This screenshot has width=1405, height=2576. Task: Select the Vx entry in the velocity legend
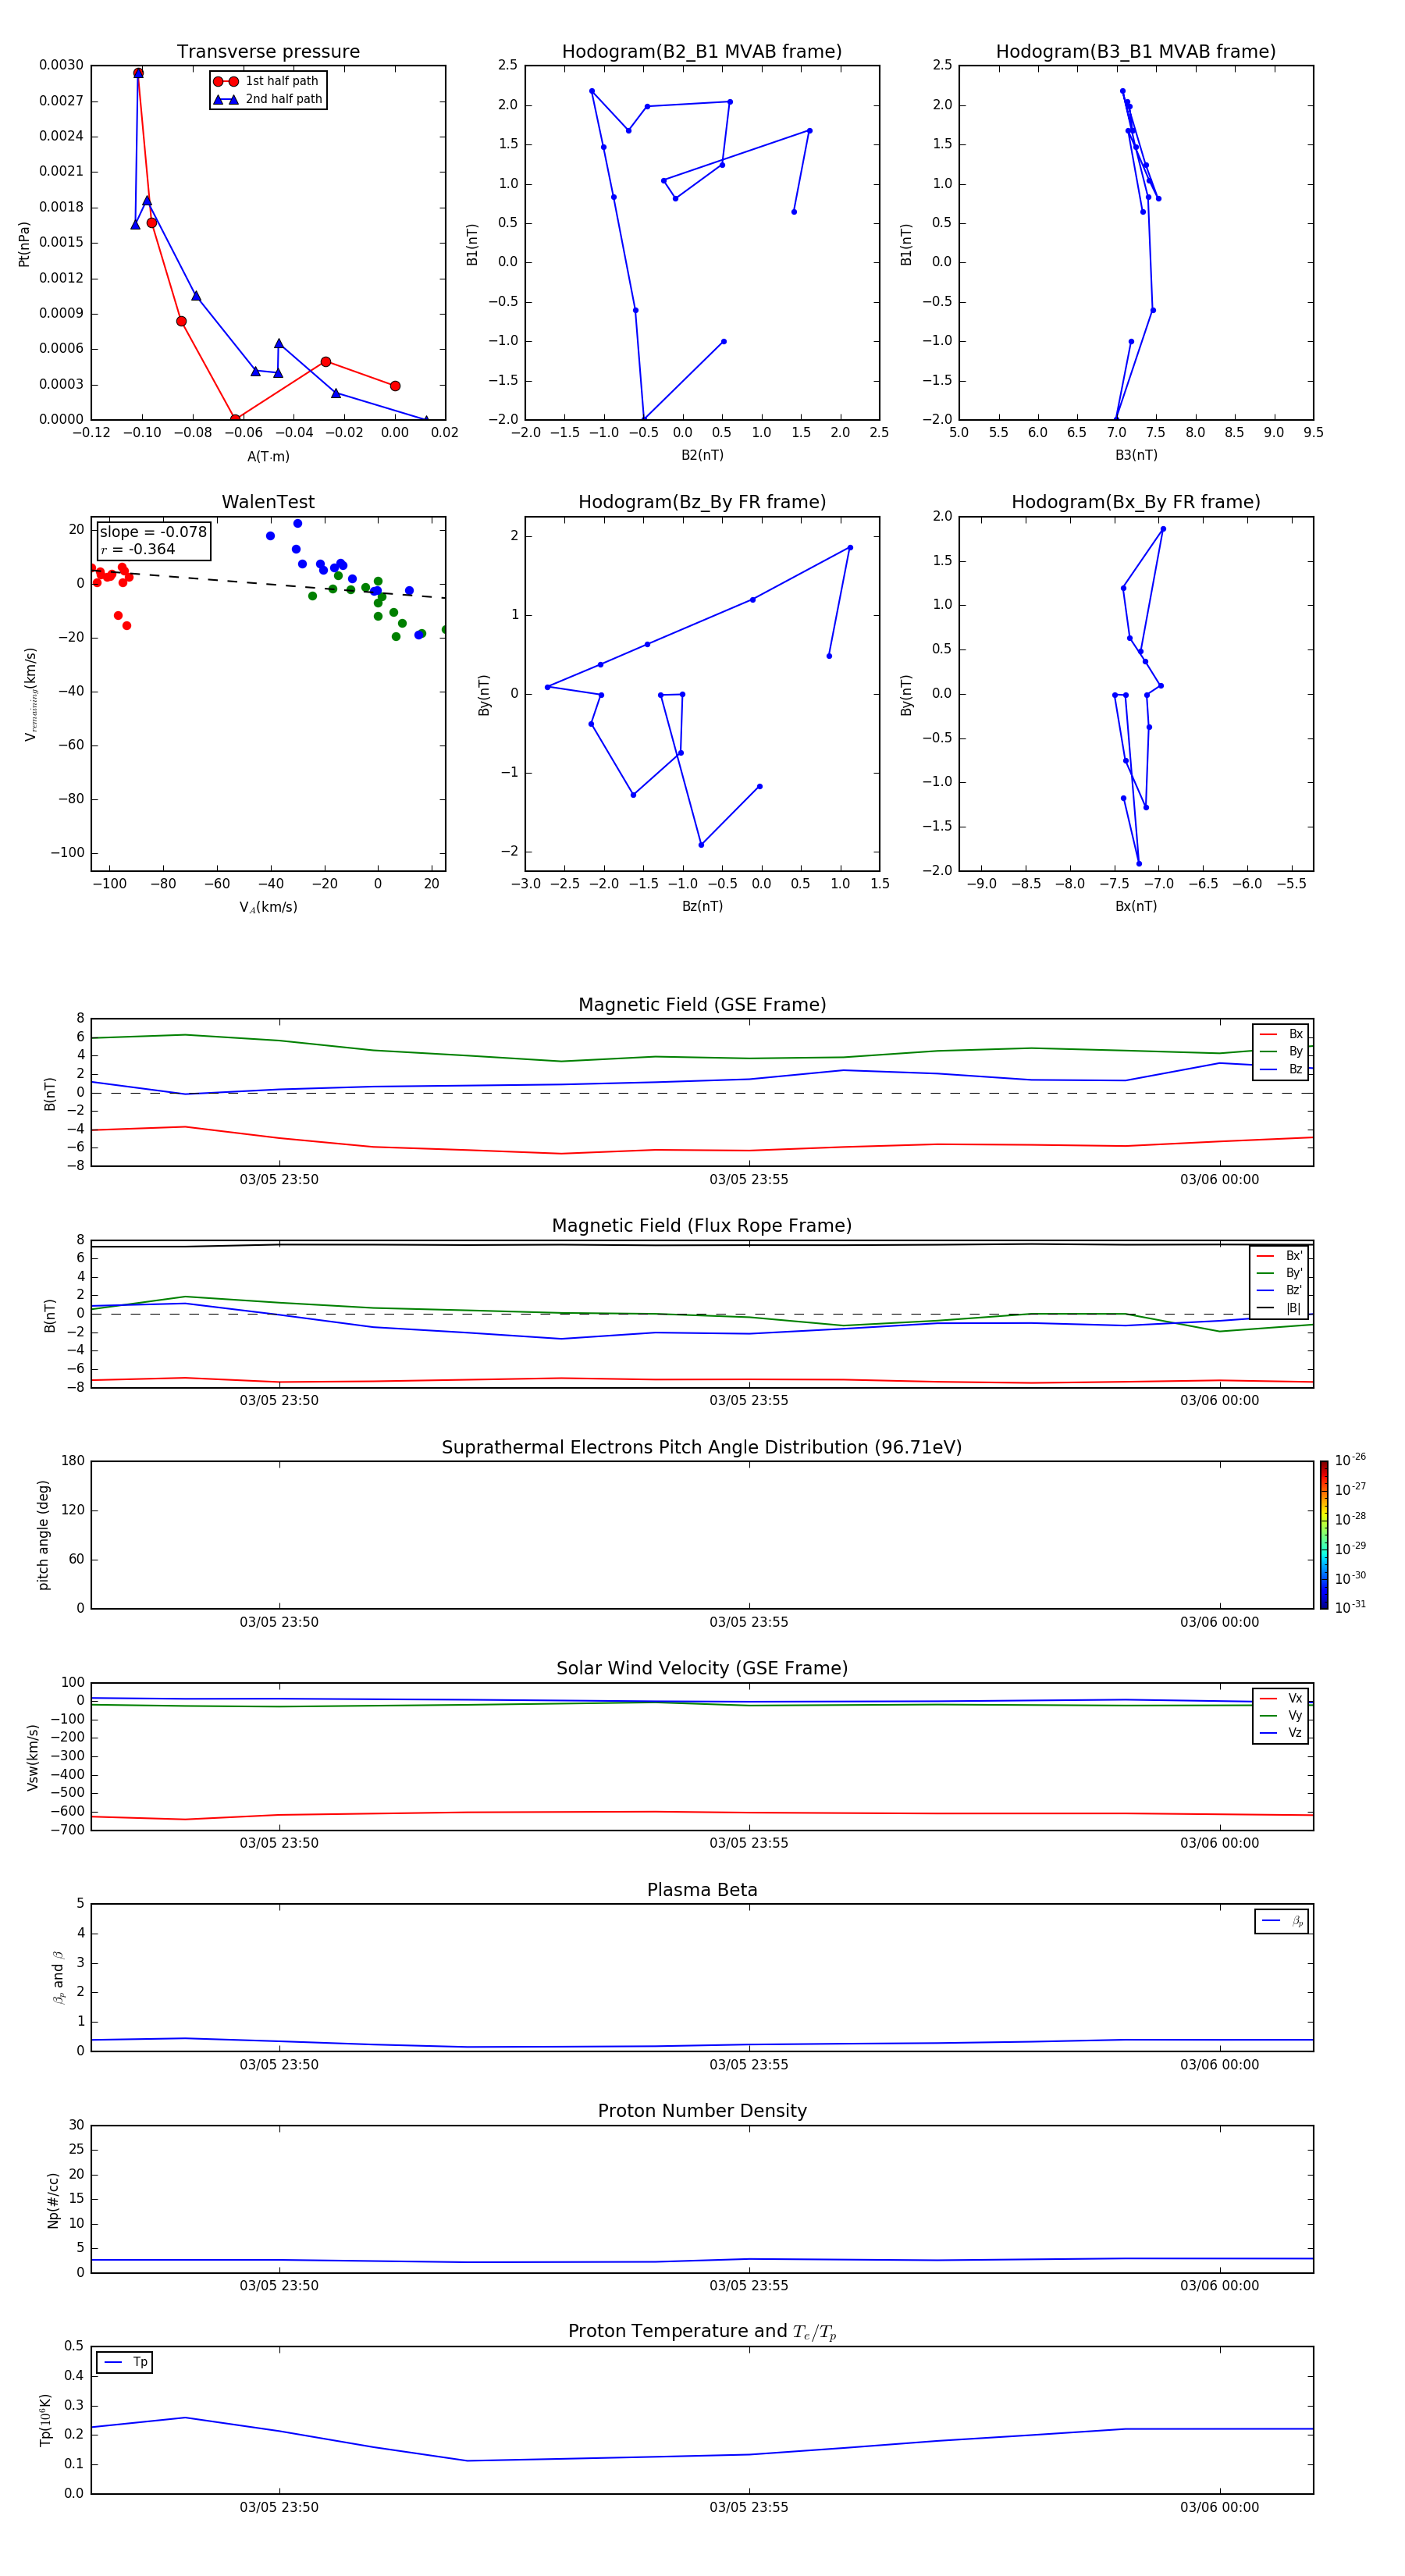(x=1281, y=1698)
